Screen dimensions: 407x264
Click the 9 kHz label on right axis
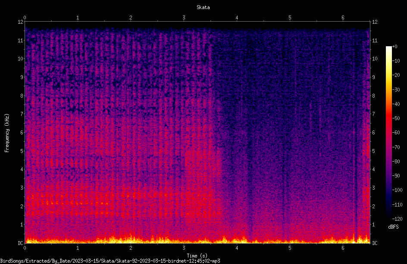coord(373,77)
